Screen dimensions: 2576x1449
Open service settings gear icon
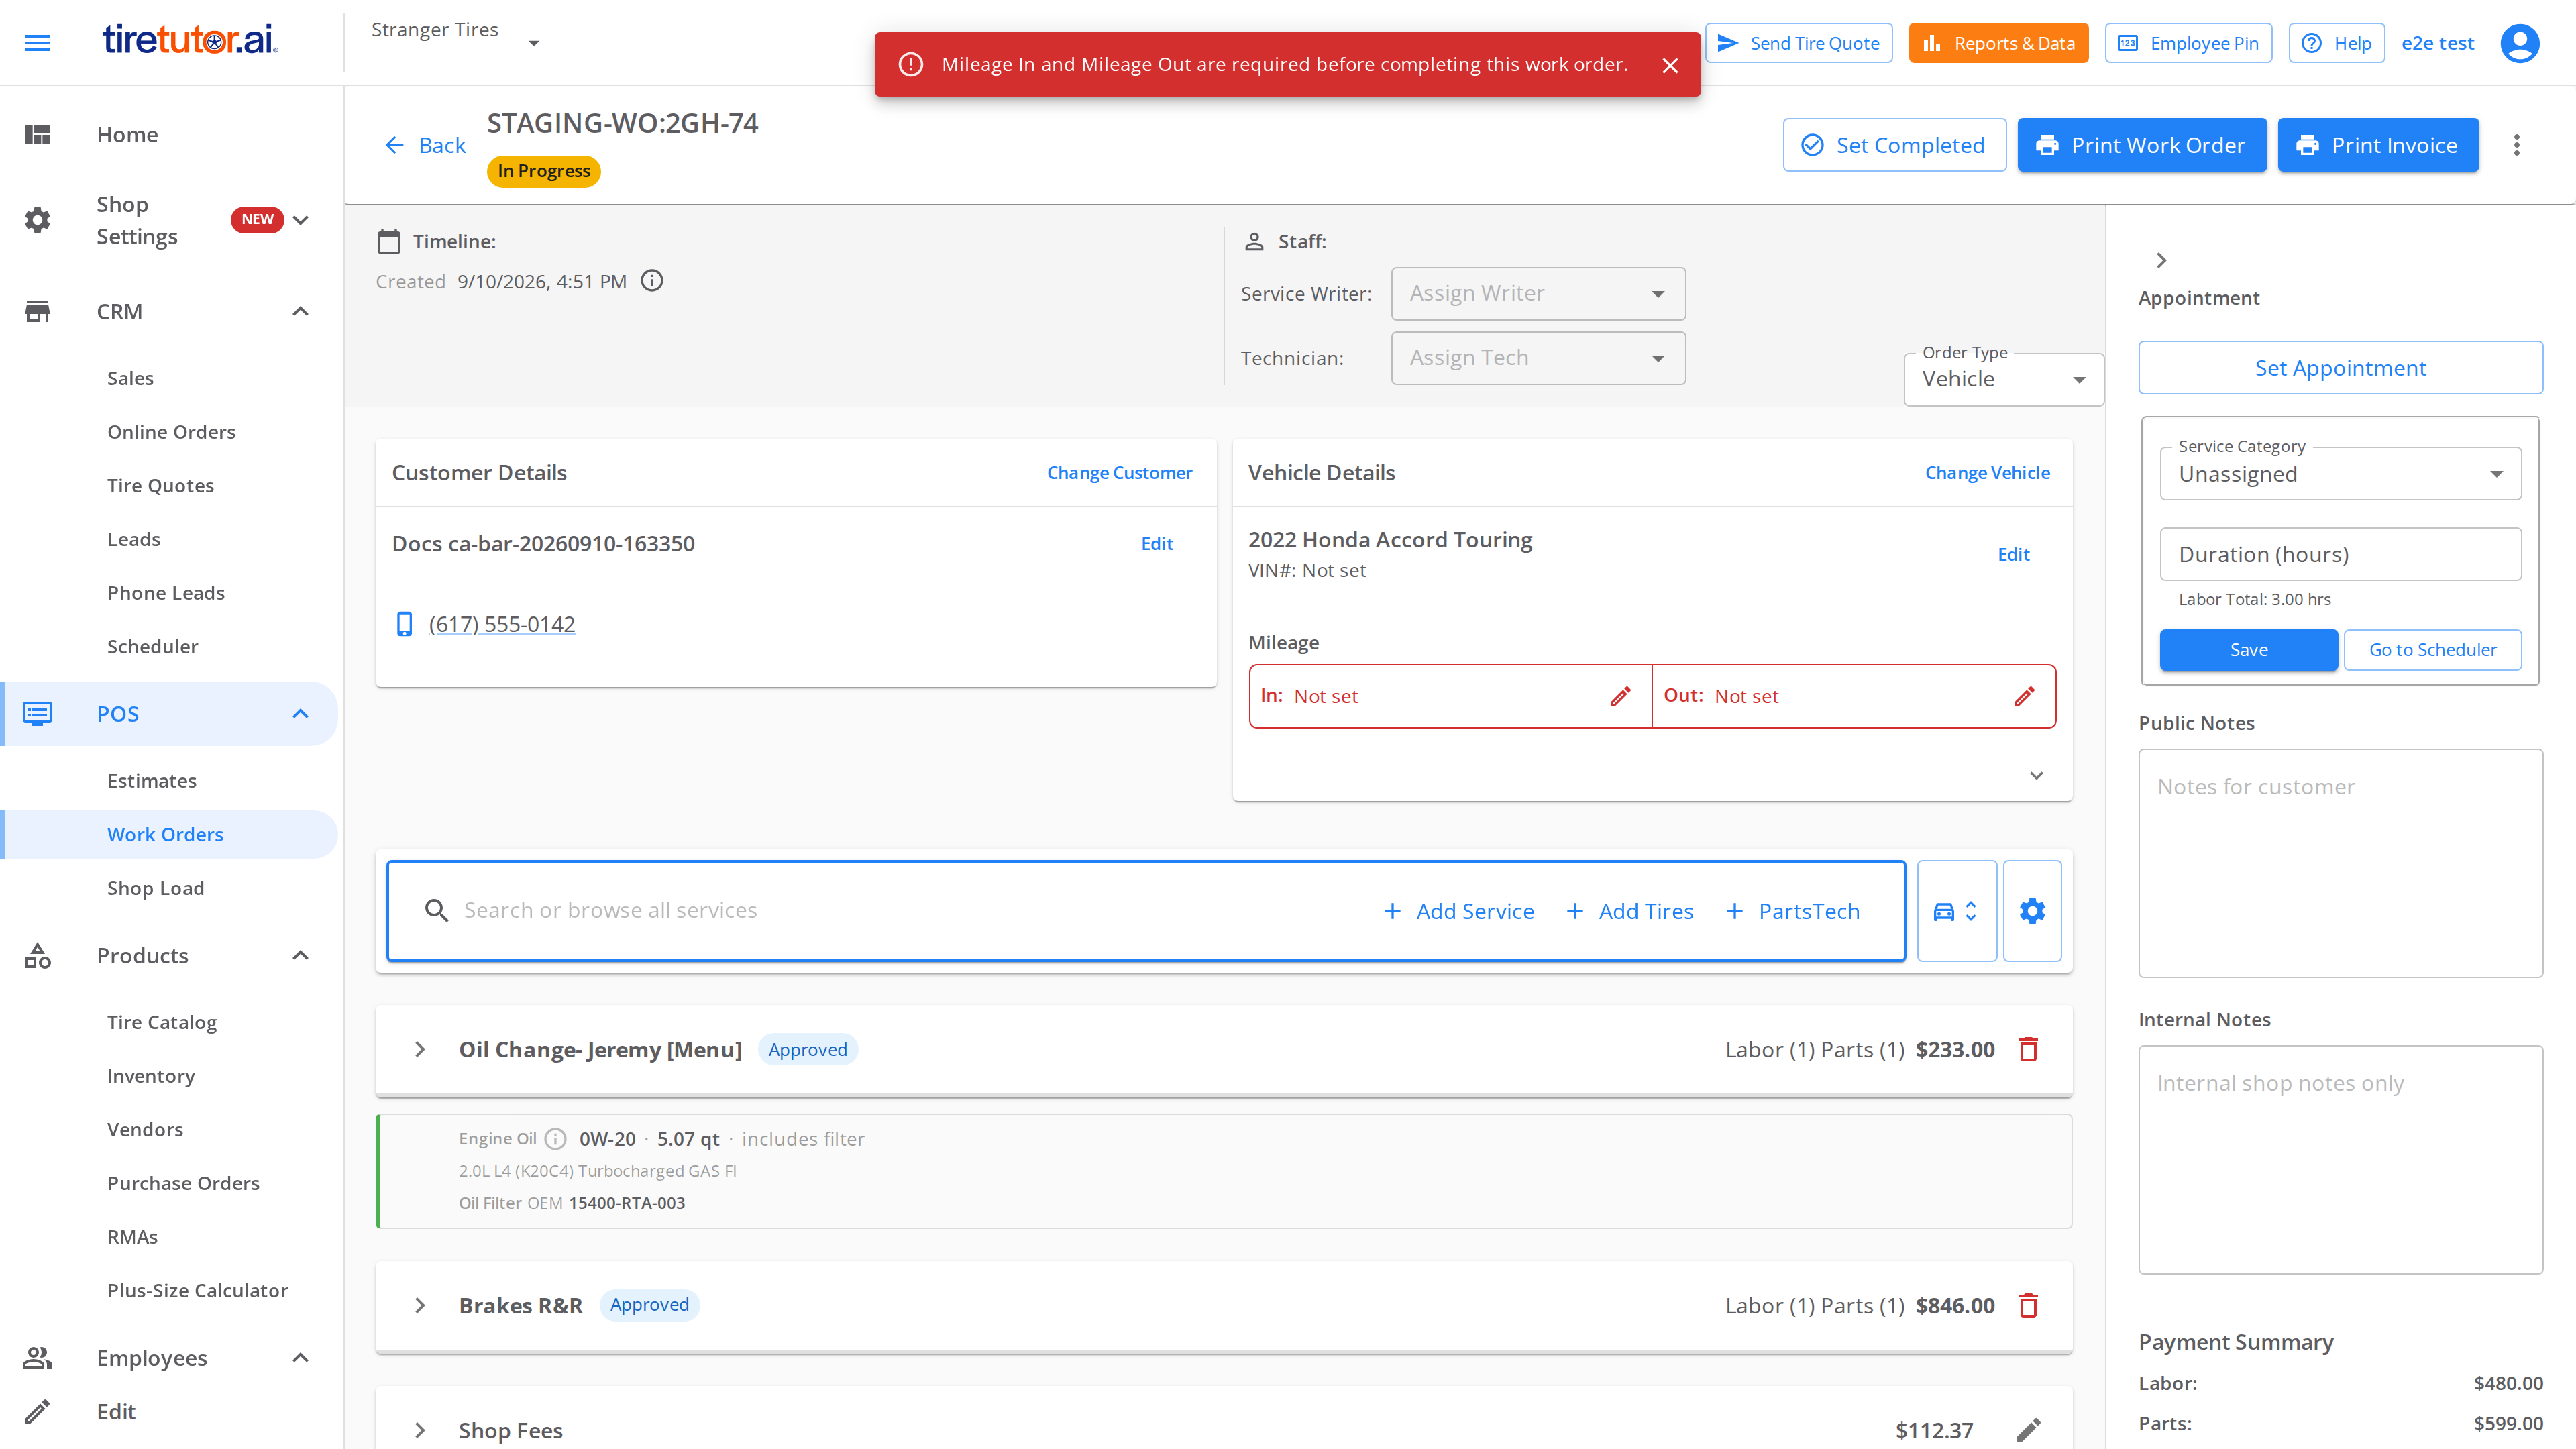(2032, 911)
